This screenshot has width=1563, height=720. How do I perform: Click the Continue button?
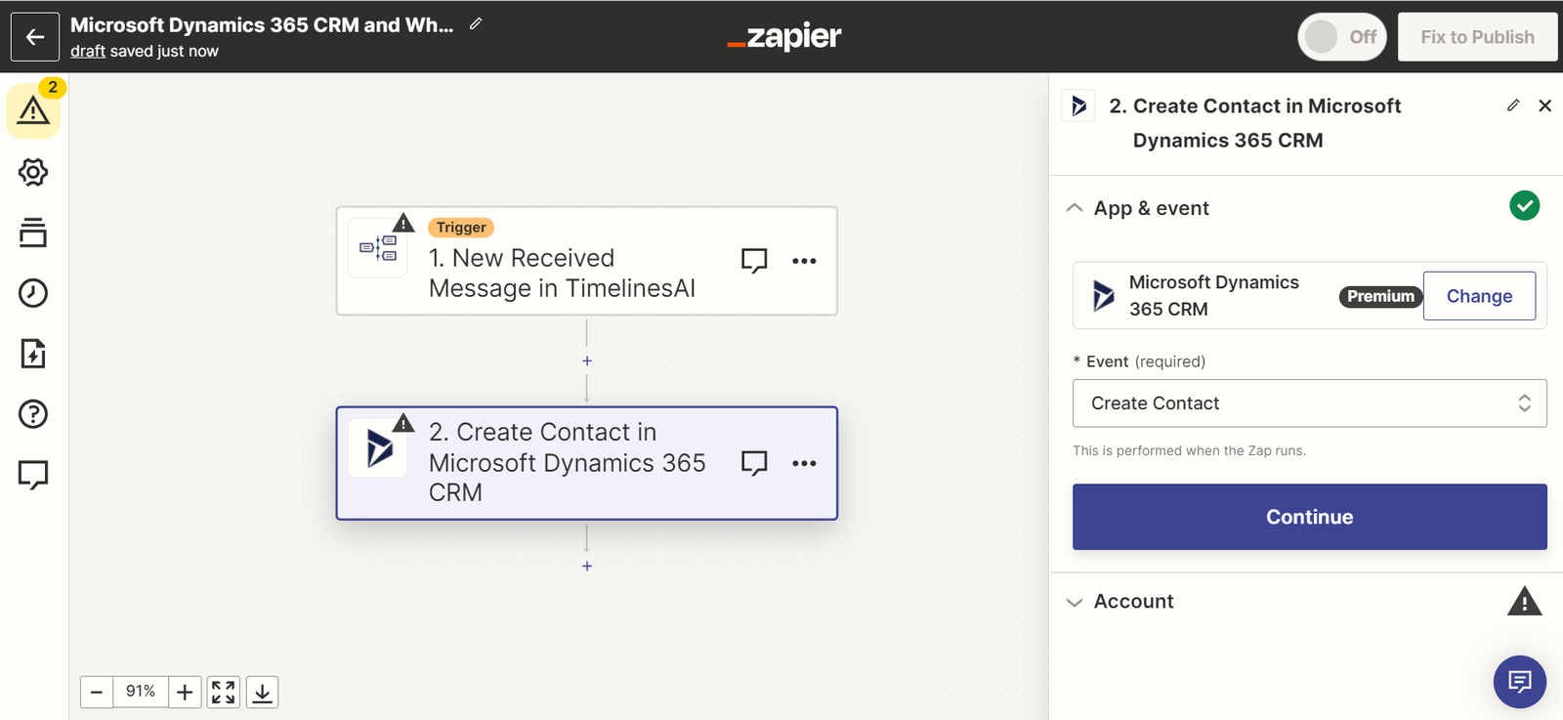pos(1309,517)
